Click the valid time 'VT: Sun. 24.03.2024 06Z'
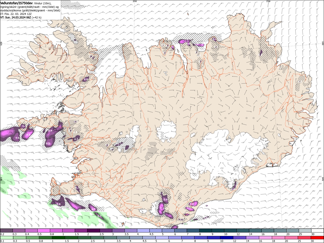Viewport: 324px width, 243px height. (16, 17)
